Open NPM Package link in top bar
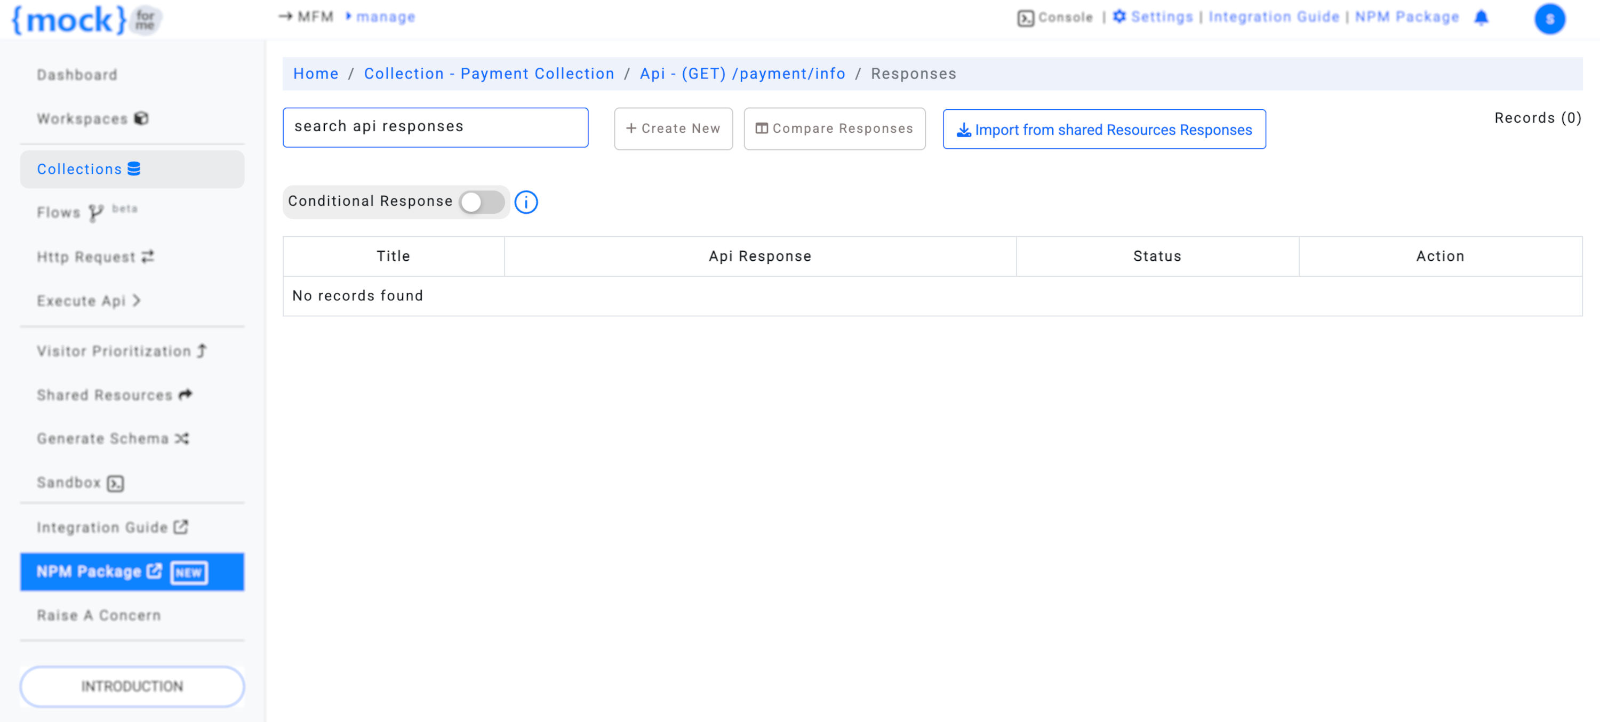Image resolution: width=1600 pixels, height=722 pixels. point(1406,17)
